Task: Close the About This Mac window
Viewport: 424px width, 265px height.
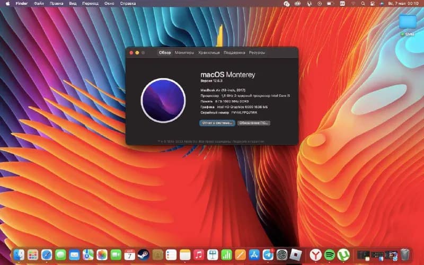Action: tap(131, 52)
